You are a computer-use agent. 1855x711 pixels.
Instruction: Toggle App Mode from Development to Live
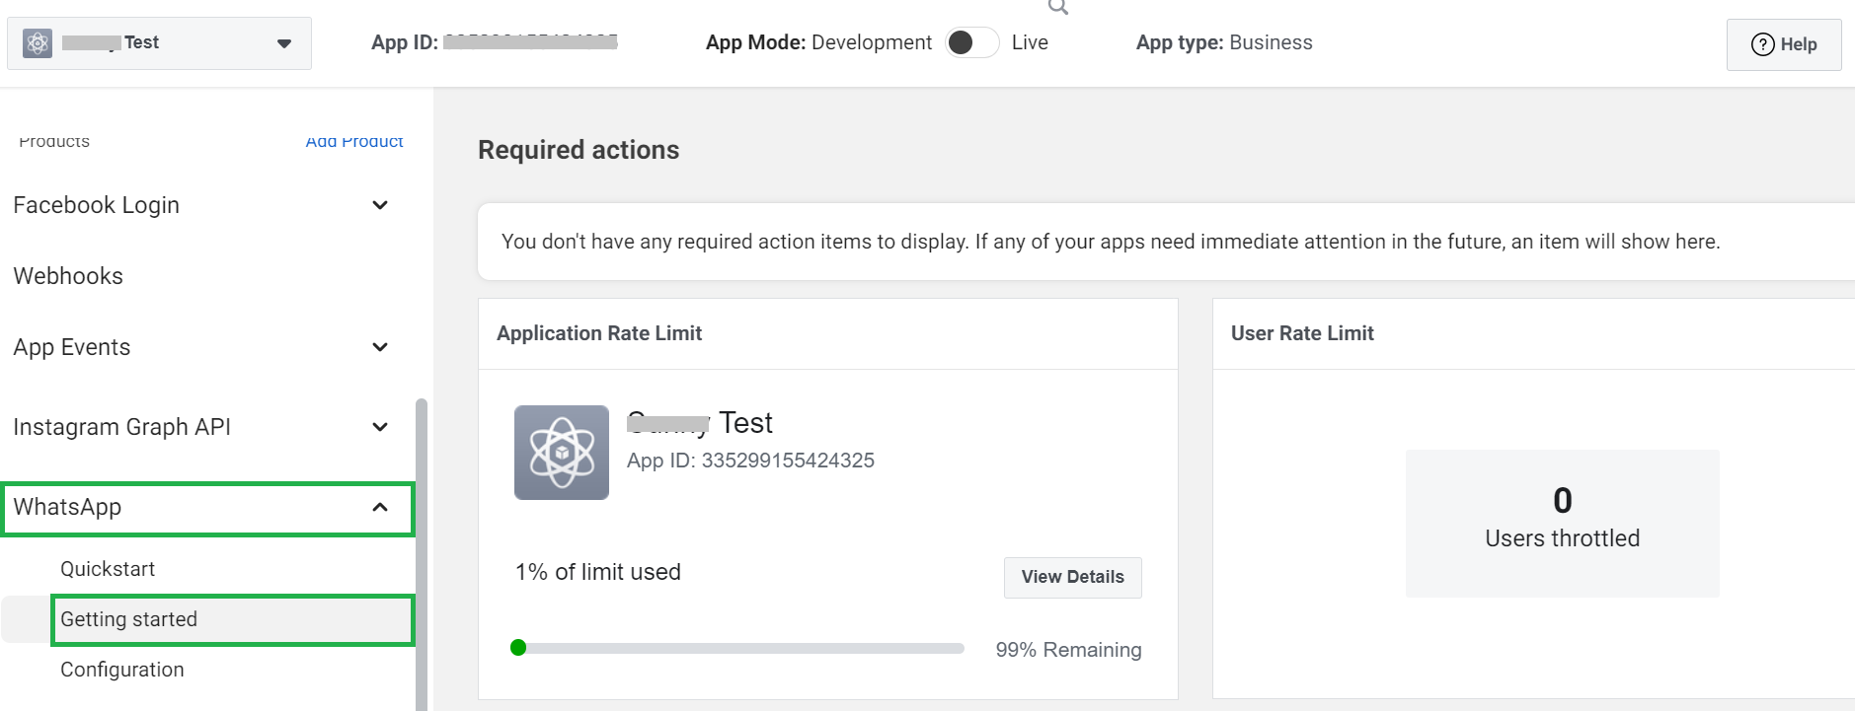pyautogui.click(x=971, y=42)
